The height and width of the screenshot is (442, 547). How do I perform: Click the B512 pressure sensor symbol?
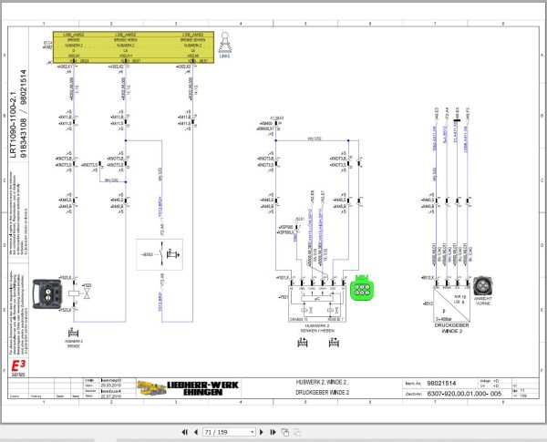(452, 303)
